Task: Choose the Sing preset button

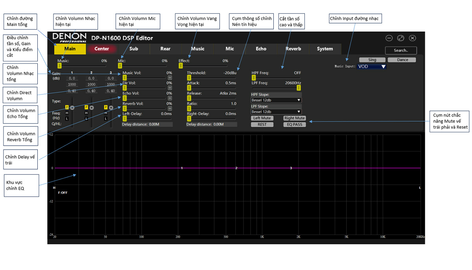Action: click(x=372, y=60)
